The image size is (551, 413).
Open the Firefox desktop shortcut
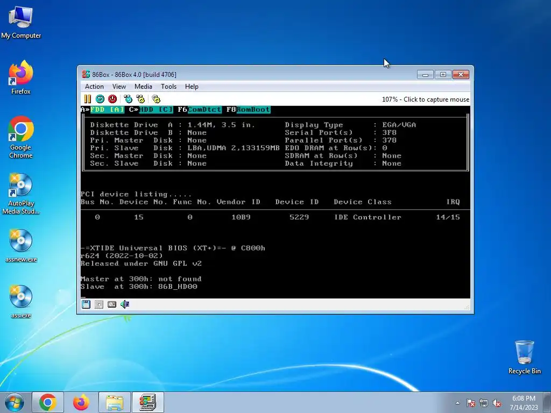pyautogui.click(x=21, y=77)
